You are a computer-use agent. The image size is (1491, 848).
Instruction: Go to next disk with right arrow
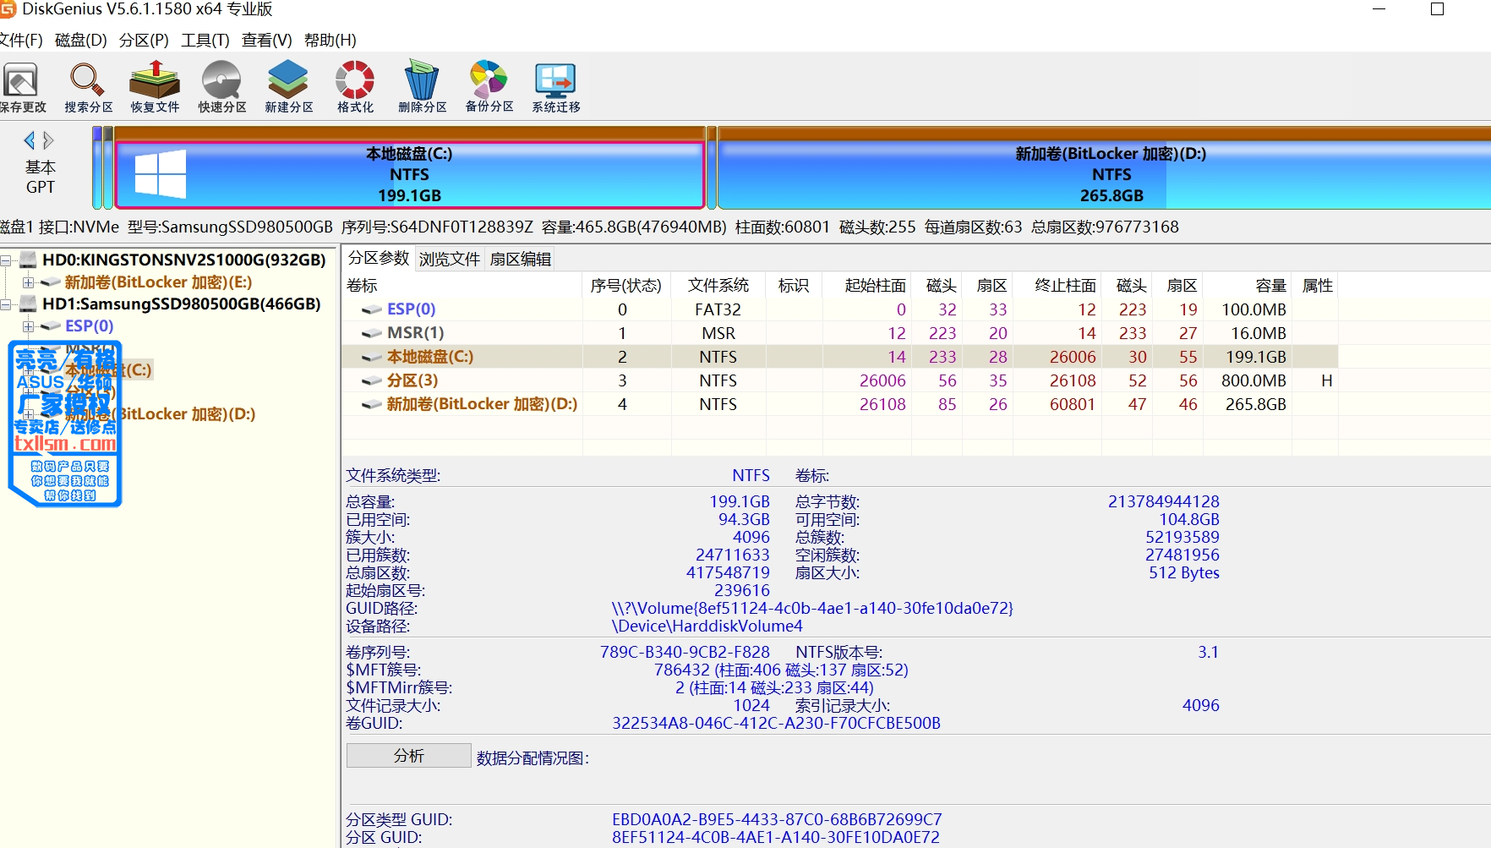tap(48, 140)
